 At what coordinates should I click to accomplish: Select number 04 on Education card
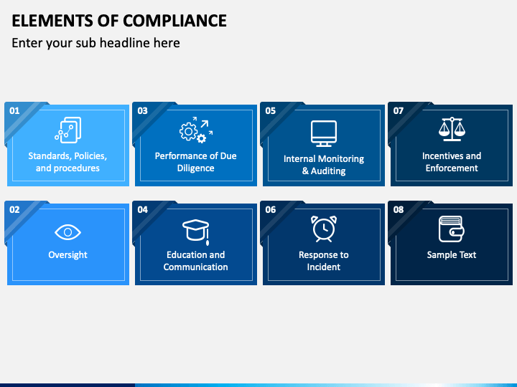(x=142, y=209)
